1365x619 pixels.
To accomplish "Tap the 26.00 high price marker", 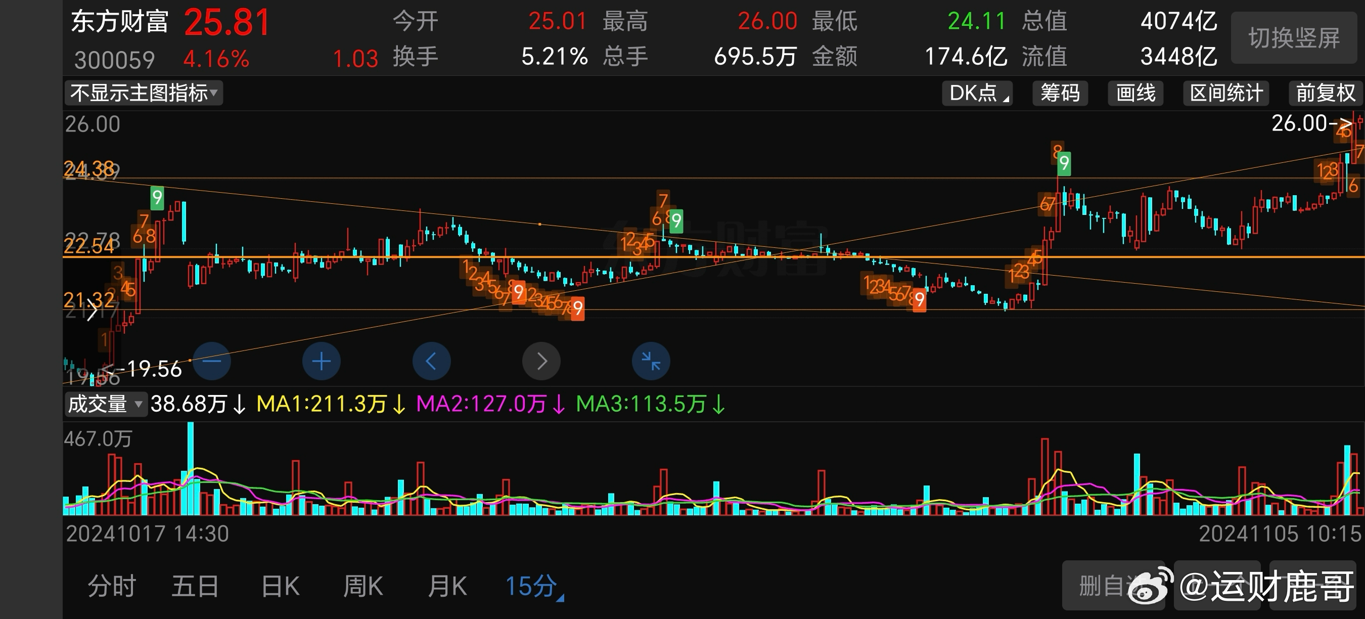I will [1311, 123].
